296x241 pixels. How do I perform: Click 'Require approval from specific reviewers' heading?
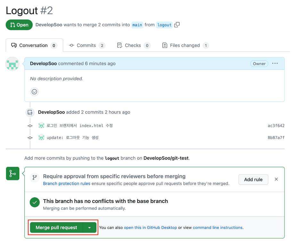tap(114, 176)
